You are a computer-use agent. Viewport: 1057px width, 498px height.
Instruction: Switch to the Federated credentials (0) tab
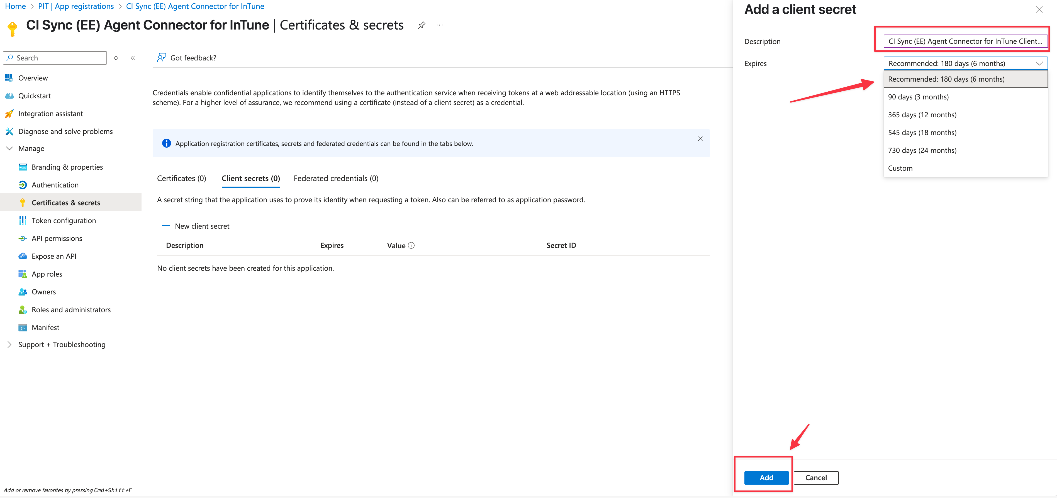click(x=336, y=179)
